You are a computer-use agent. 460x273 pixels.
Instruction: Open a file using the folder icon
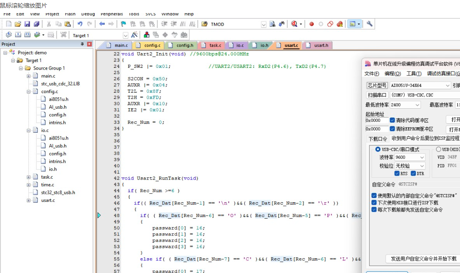[x=18, y=24]
